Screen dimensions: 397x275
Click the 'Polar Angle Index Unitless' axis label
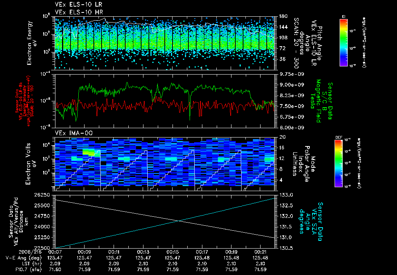coord(300,164)
